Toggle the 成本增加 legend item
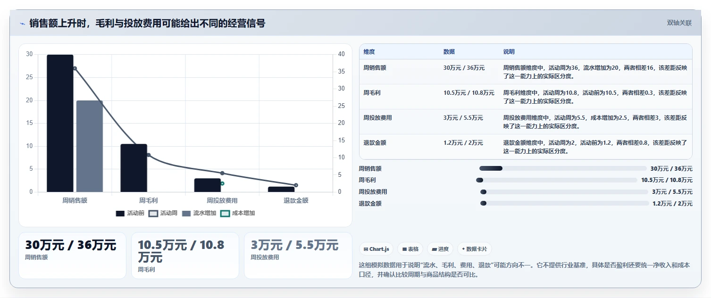 point(238,214)
